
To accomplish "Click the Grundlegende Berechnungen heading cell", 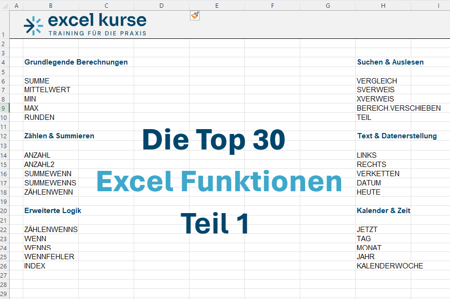I will (x=76, y=62).
